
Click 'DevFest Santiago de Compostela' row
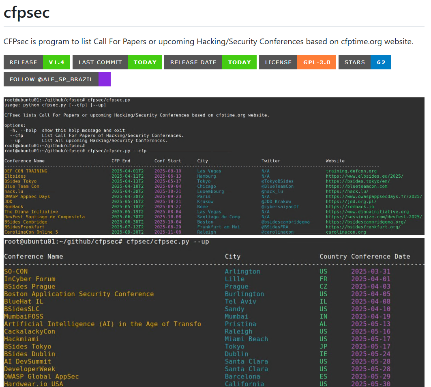pos(45,217)
